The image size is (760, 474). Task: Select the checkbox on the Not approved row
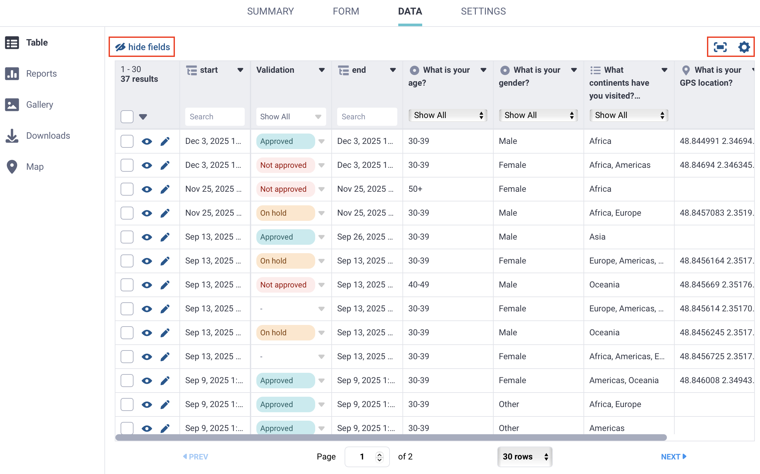(x=127, y=165)
